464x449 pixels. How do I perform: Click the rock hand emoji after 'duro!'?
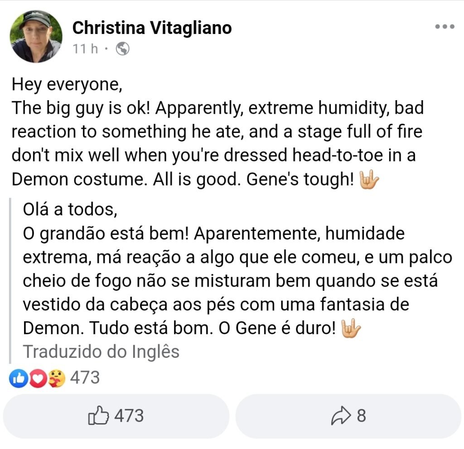(x=350, y=328)
